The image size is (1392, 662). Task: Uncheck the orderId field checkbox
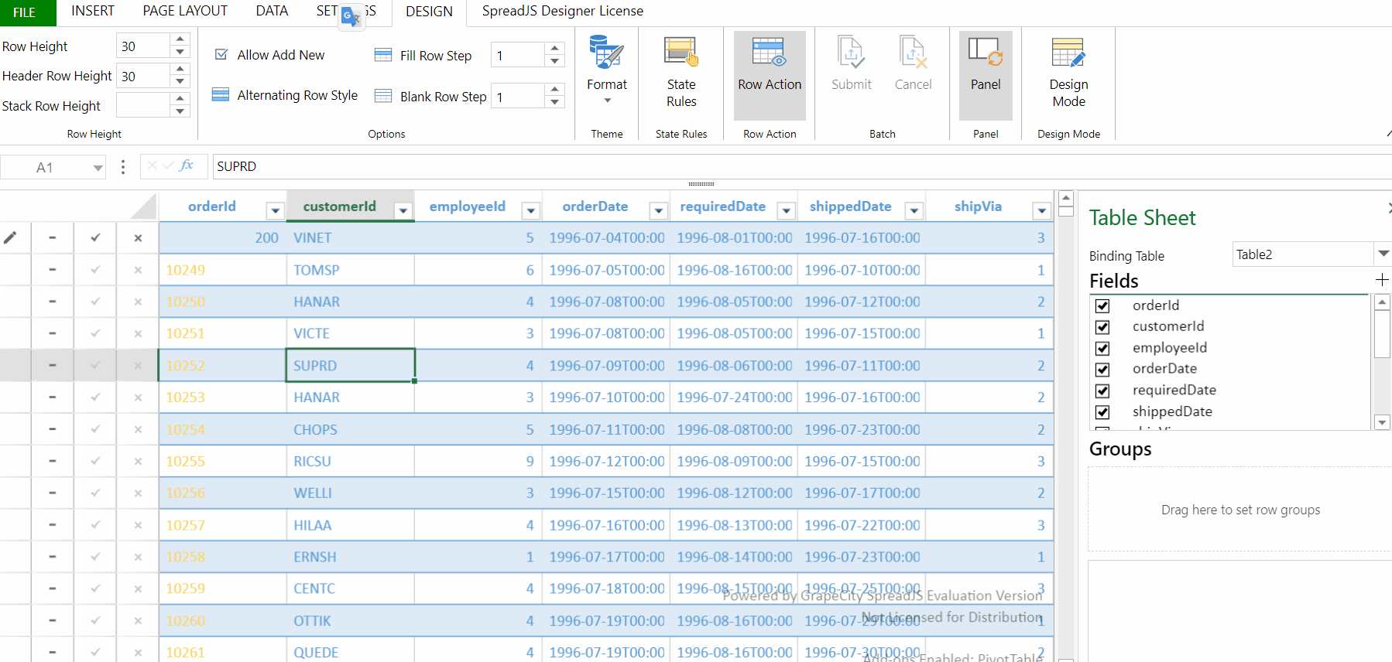[1102, 305]
